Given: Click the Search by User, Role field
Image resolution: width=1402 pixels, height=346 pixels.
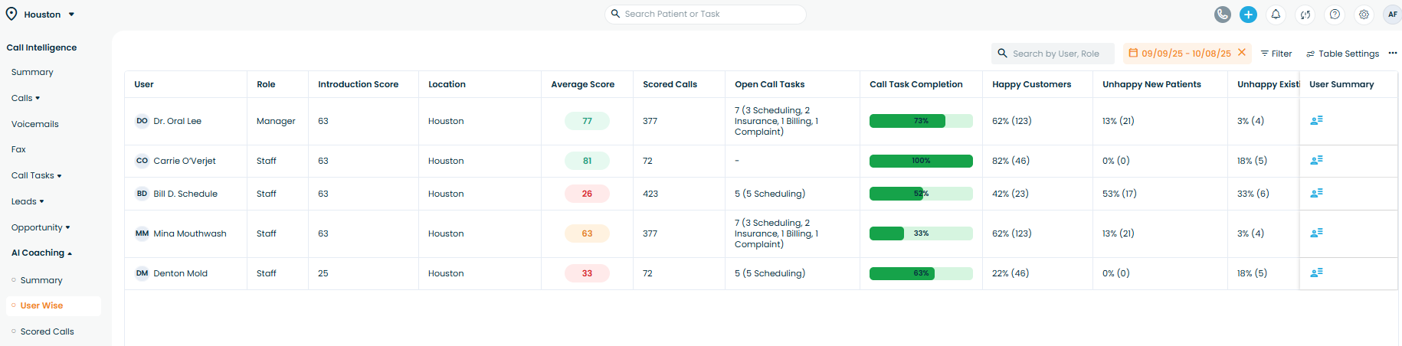Looking at the screenshot, I should [x=1056, y=54].
